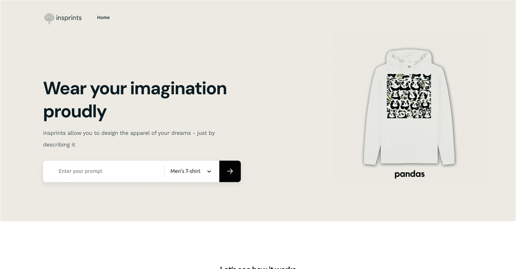Select the white hoodie product image
The image size is (516, 269).
click(x=409, y=107)
